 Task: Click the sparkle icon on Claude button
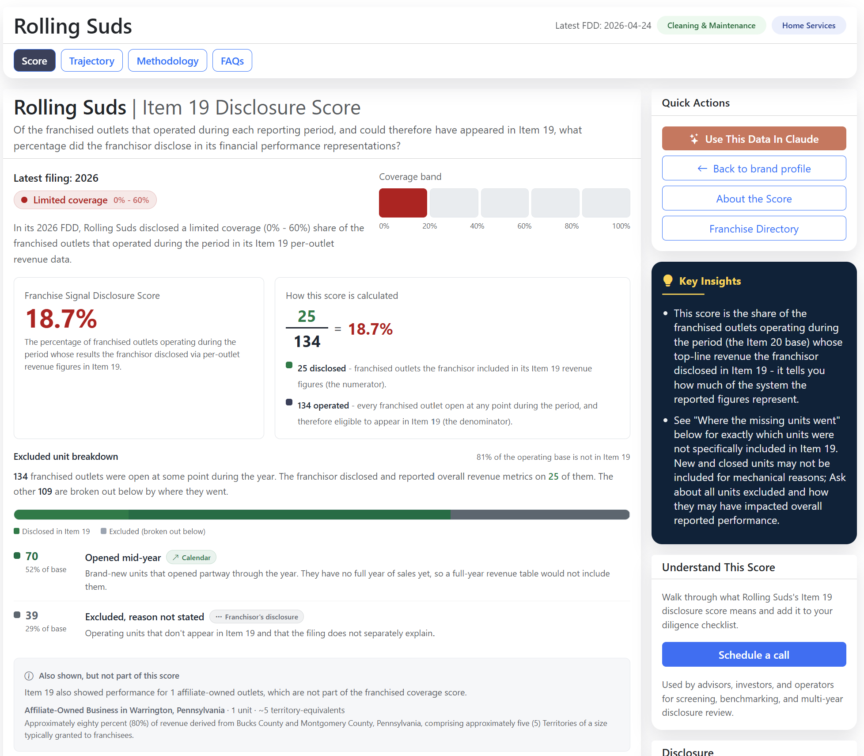[x=694, y=139]
